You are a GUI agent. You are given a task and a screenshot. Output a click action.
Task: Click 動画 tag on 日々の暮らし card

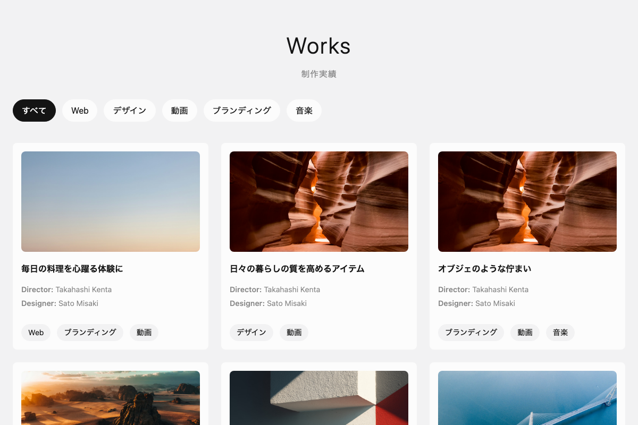point(294,333)
